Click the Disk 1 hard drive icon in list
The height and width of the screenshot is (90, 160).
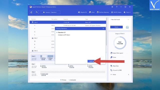(32, 38)
